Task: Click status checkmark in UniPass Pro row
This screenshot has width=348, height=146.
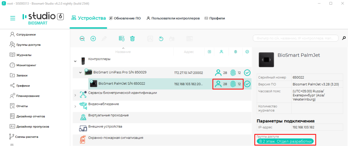Action: click(x=247, y=72)
